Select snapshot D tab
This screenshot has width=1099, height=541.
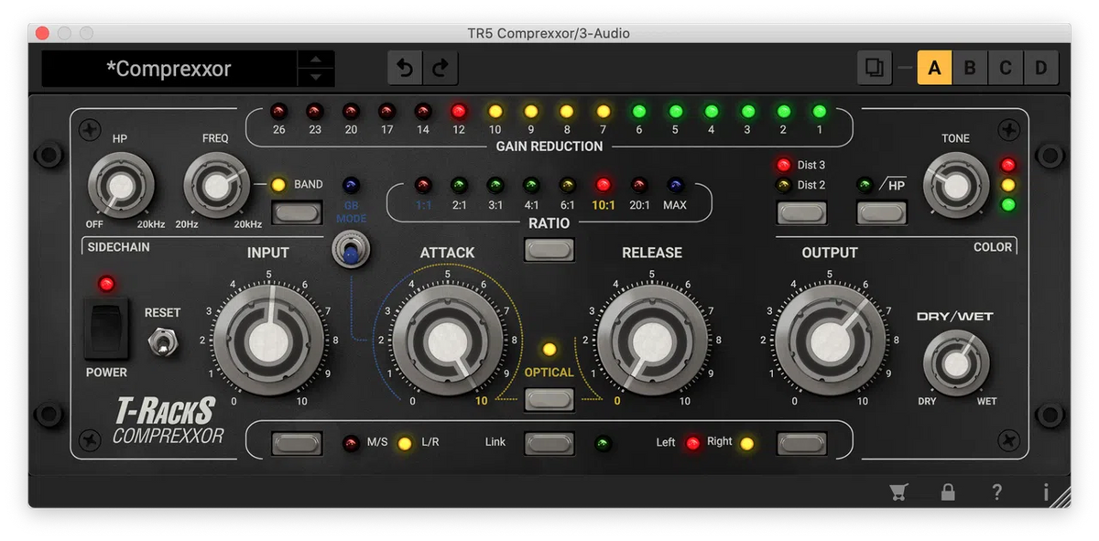(x=1041, y=67)
